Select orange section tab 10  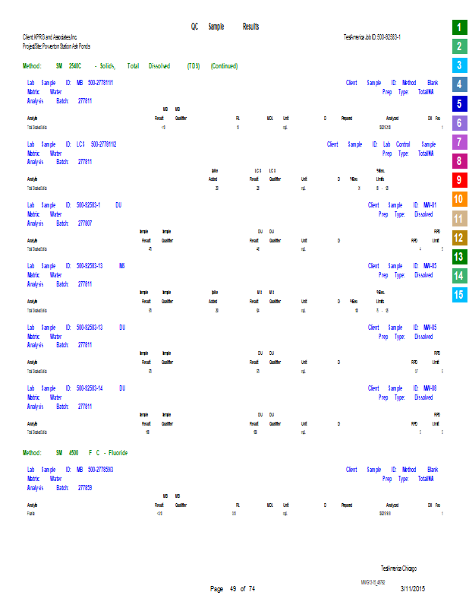tap(459, 200)
